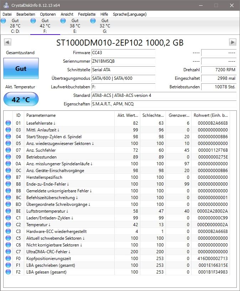The image size is (240, 291).
Task: Click status icon of Geräte-Einschaltvorgänge row
Action: pyautogui.click(x=8, y=170)
